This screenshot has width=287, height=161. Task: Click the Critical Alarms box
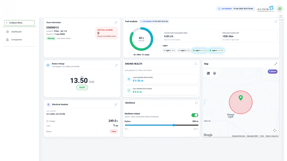point(107,33)
